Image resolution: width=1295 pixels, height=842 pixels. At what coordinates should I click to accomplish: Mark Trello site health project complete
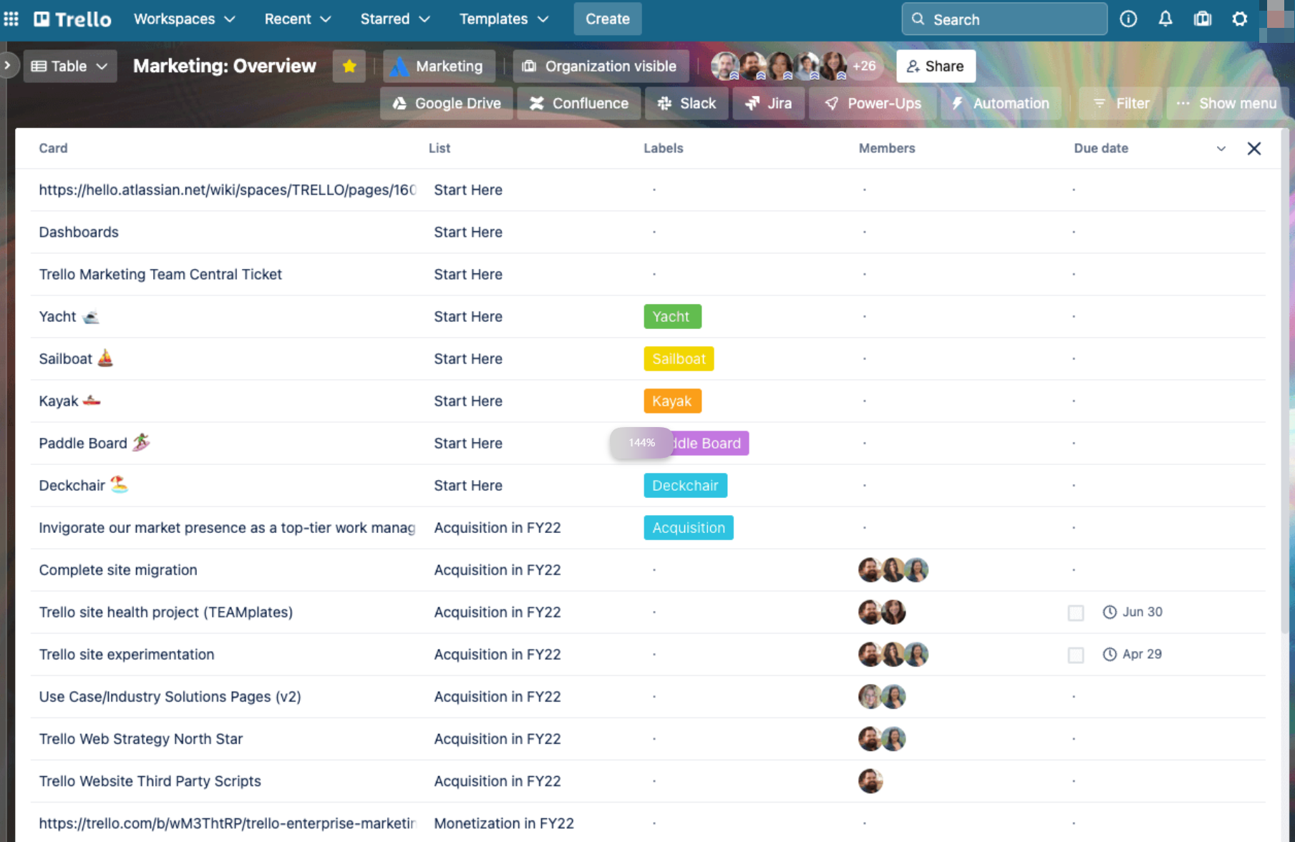point(1075,612)
